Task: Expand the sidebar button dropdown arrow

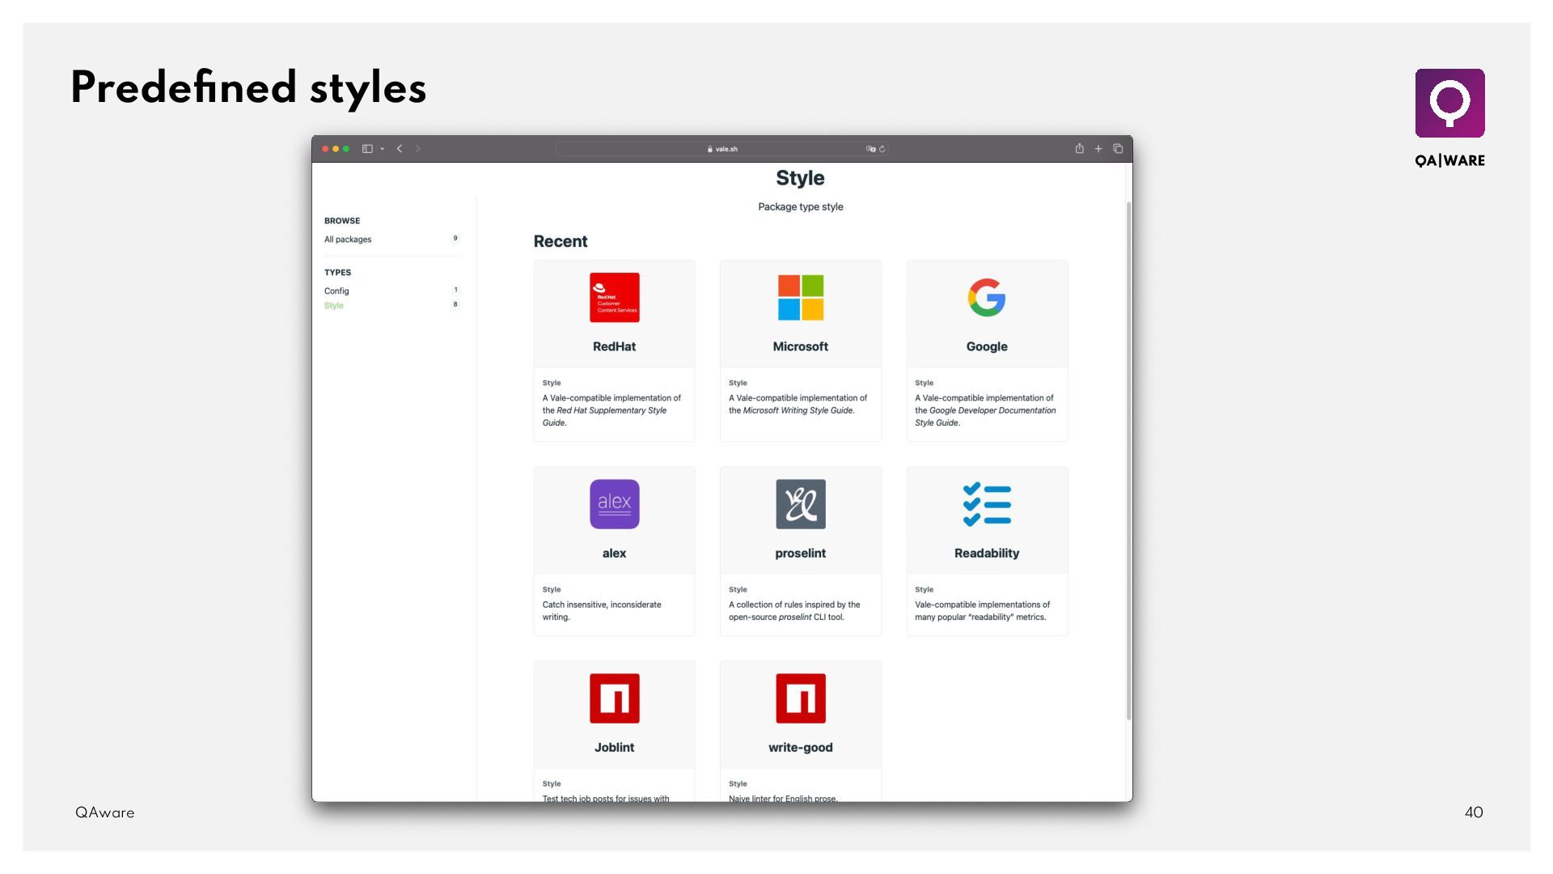Action: point(382,149)
